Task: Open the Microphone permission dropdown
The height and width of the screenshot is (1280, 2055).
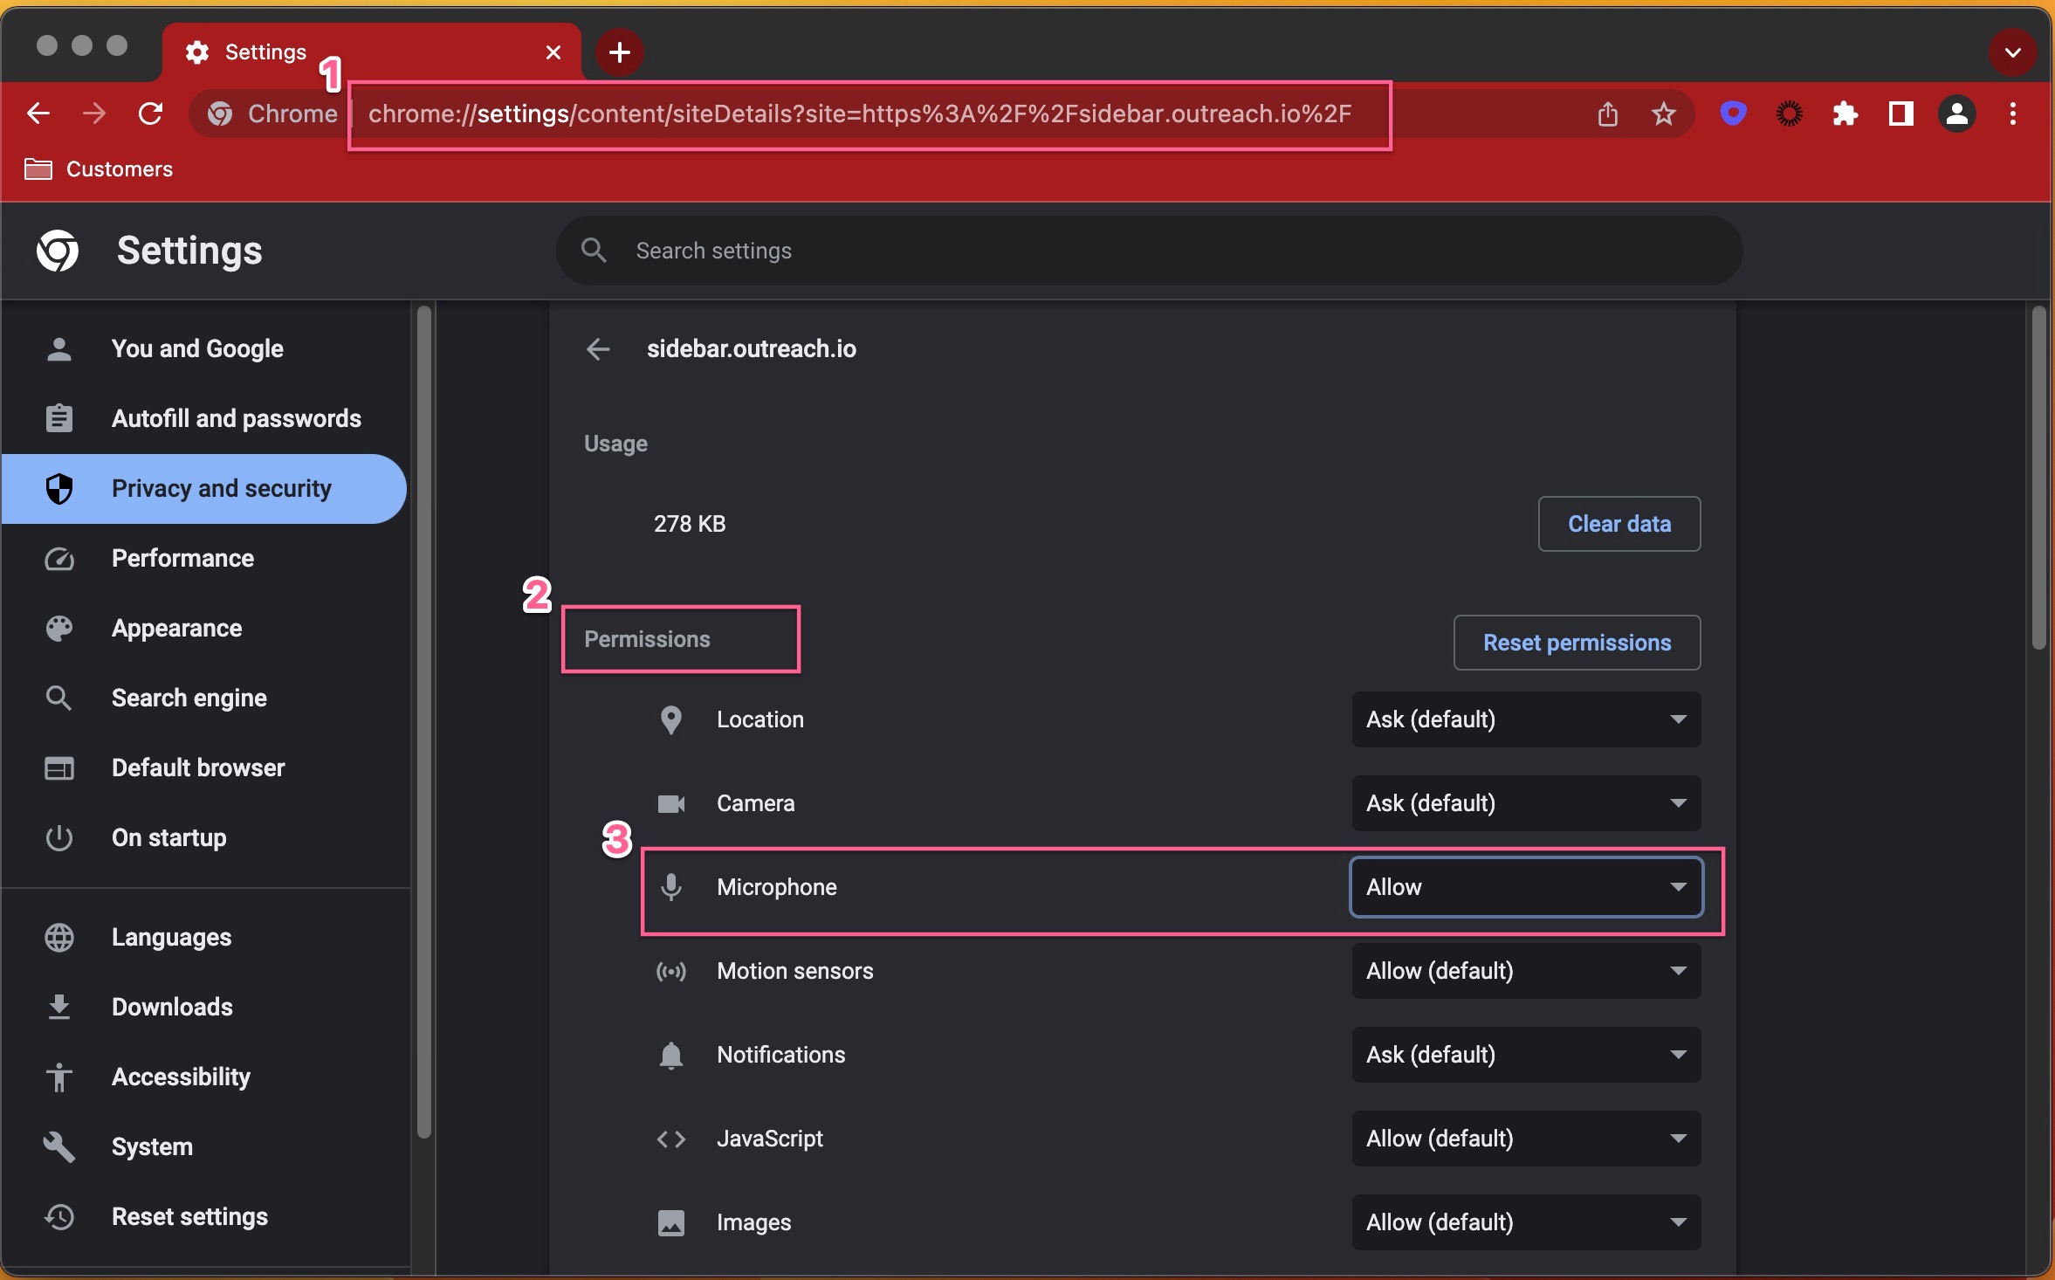Action: coord(1525,887)
